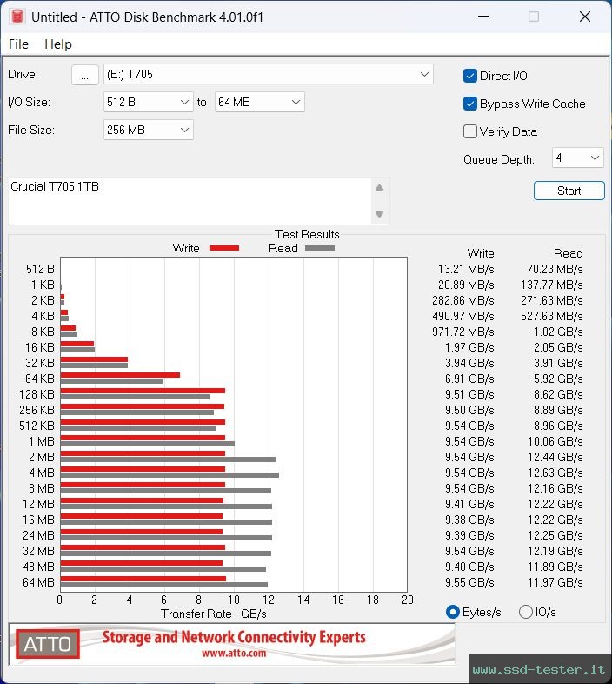The image size is (612, 684).
Task: Open the Queue Depth dropdown
Action: [577, 158]
